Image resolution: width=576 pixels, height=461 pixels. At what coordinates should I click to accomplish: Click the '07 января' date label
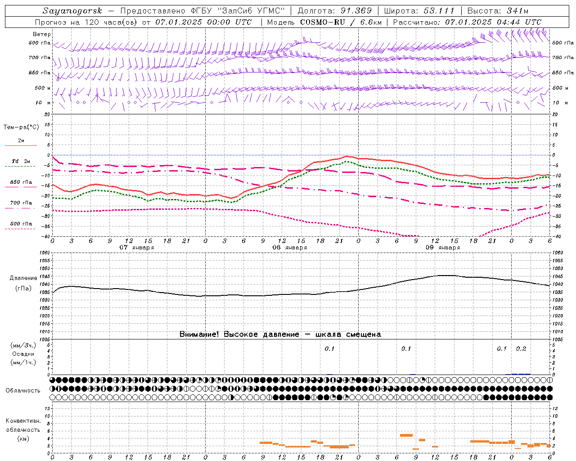tap(137, 248)
